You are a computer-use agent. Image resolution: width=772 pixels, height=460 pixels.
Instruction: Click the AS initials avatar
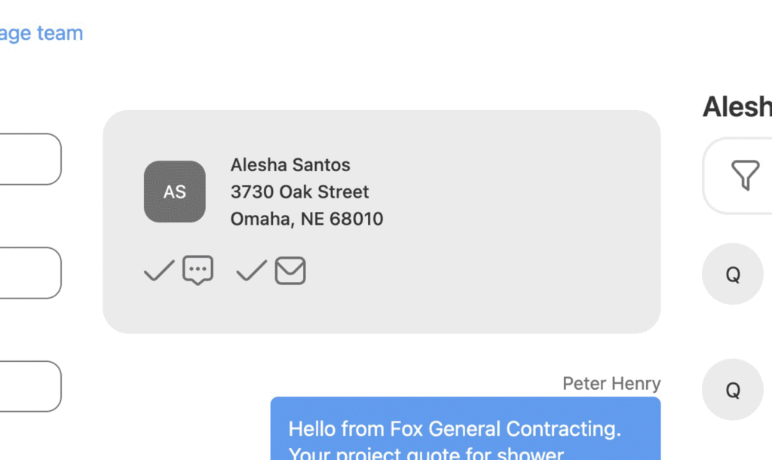point(175,192)
